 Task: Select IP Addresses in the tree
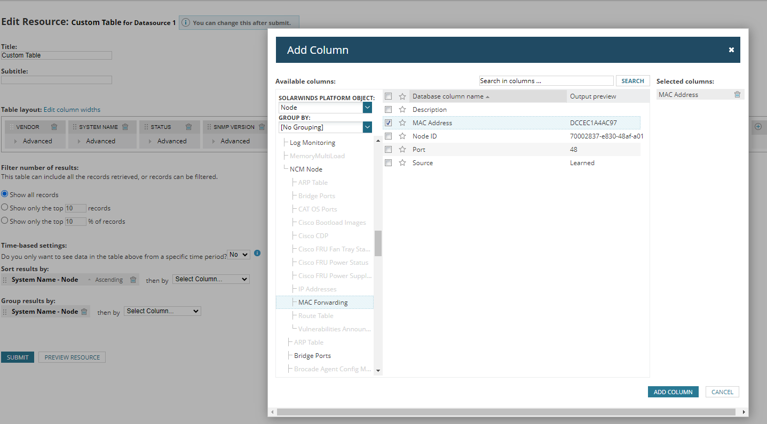pos(318,289)
